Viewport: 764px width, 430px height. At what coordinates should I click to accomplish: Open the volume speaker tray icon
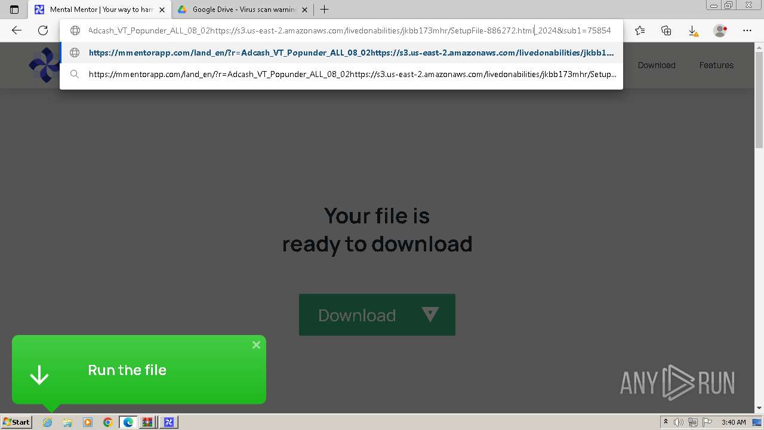[679, 422]
